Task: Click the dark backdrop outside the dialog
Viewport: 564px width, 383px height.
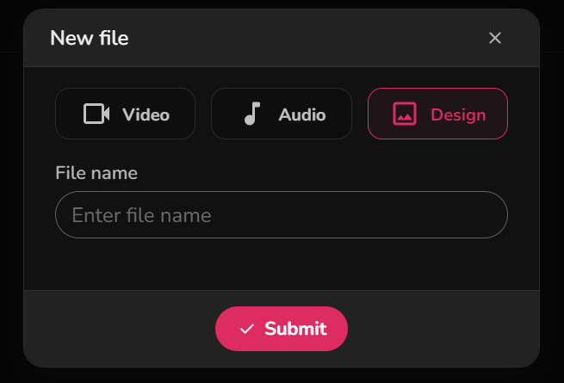Action: click(x=552, y=215)
